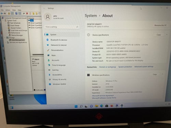Click the user account profile picture
The width and height of the screenshot is (171, 128).
pyautogui.click(x=48, y=17)
